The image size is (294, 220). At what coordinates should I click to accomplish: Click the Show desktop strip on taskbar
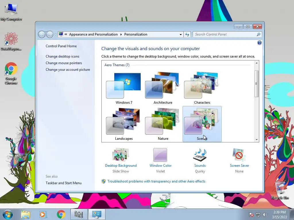(x=292, y=214)
